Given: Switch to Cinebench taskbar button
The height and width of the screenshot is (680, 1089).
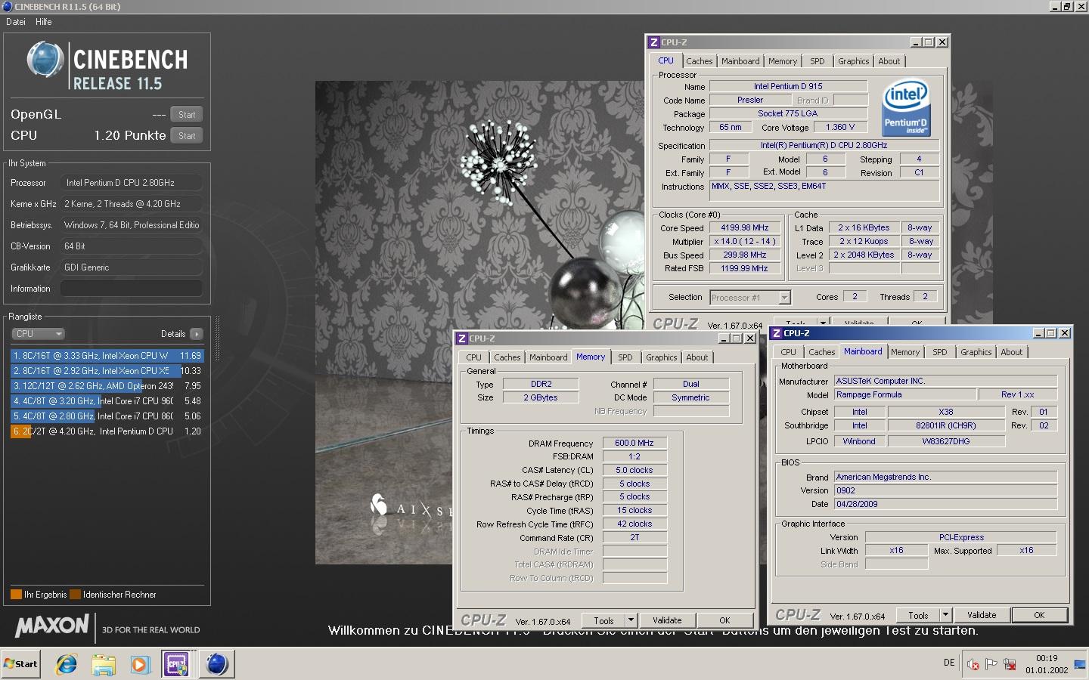Looking at the screenshot, I should [216, 664].
